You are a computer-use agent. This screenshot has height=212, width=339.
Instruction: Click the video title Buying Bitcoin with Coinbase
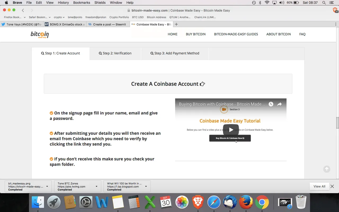point(222,104)
